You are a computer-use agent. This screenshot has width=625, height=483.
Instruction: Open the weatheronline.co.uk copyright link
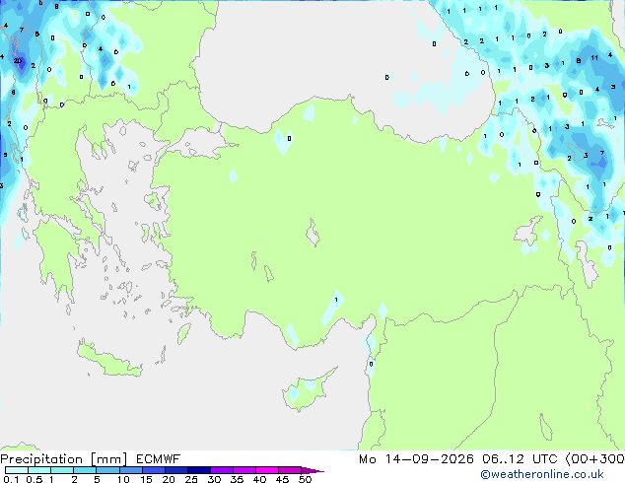click(x=542, y=474)
